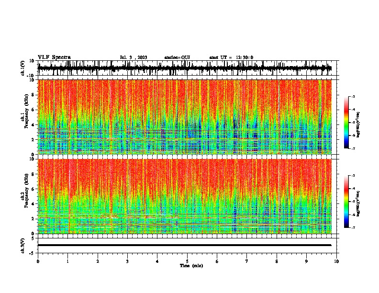The width and height of the screenshot is (379, 293).
Task: Click the time axis tick label "6"
Action: (x=217, y=261)
